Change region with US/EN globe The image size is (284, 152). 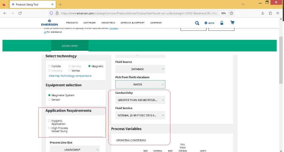click(209, 23)
